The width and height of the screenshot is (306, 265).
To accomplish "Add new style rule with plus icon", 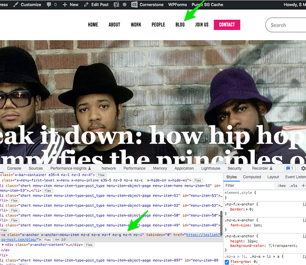I will click(303, 185).
